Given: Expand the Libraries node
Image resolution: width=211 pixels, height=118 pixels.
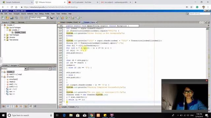Looking at the screenshot, I should coord(5,37).
